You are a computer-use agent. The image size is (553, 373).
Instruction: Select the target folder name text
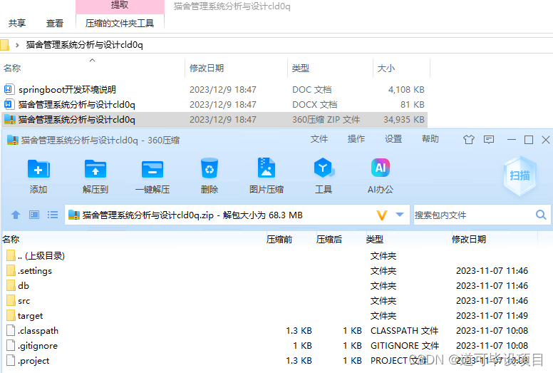[x=31, y=316]
